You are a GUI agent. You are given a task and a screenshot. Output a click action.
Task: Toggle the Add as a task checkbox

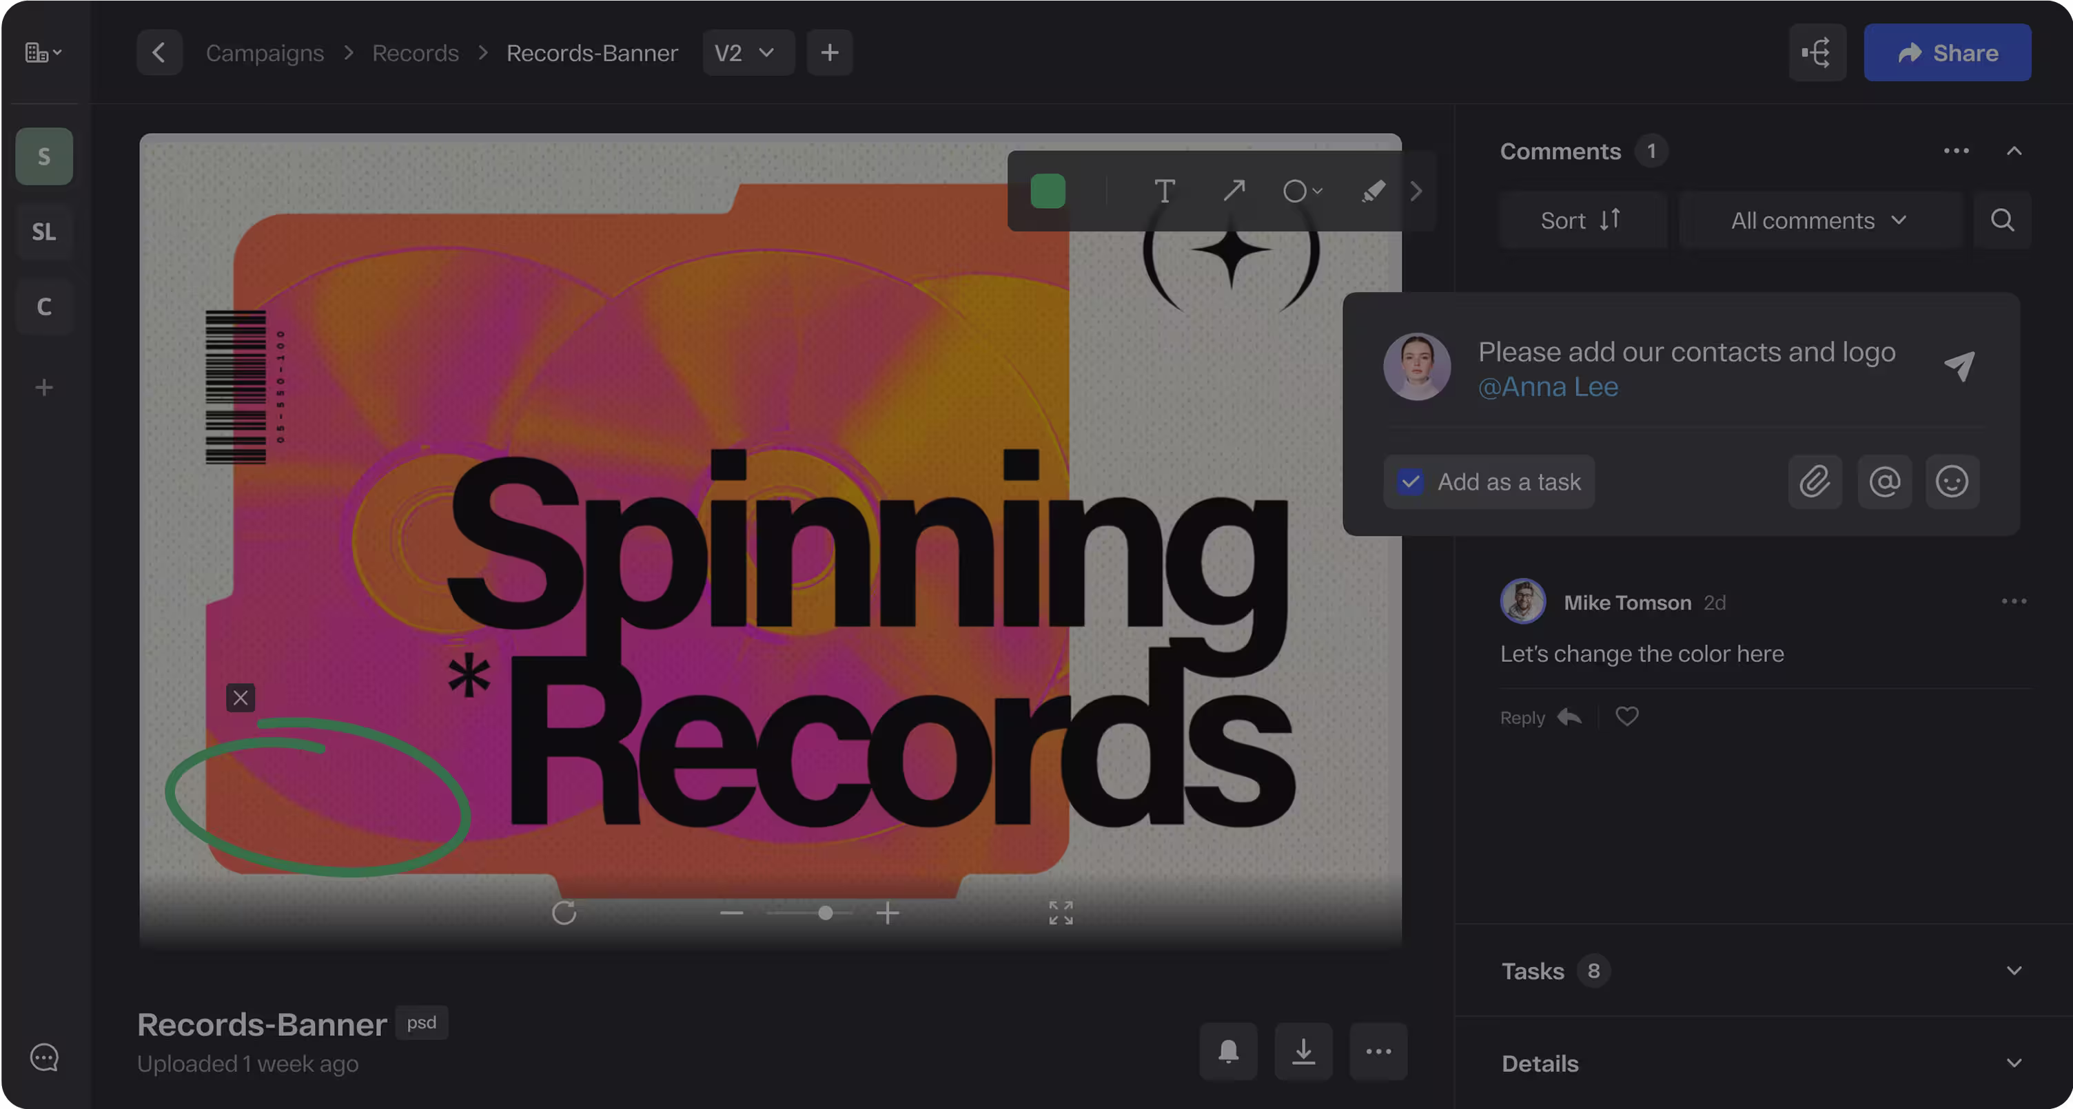(x=1410, y=481)
